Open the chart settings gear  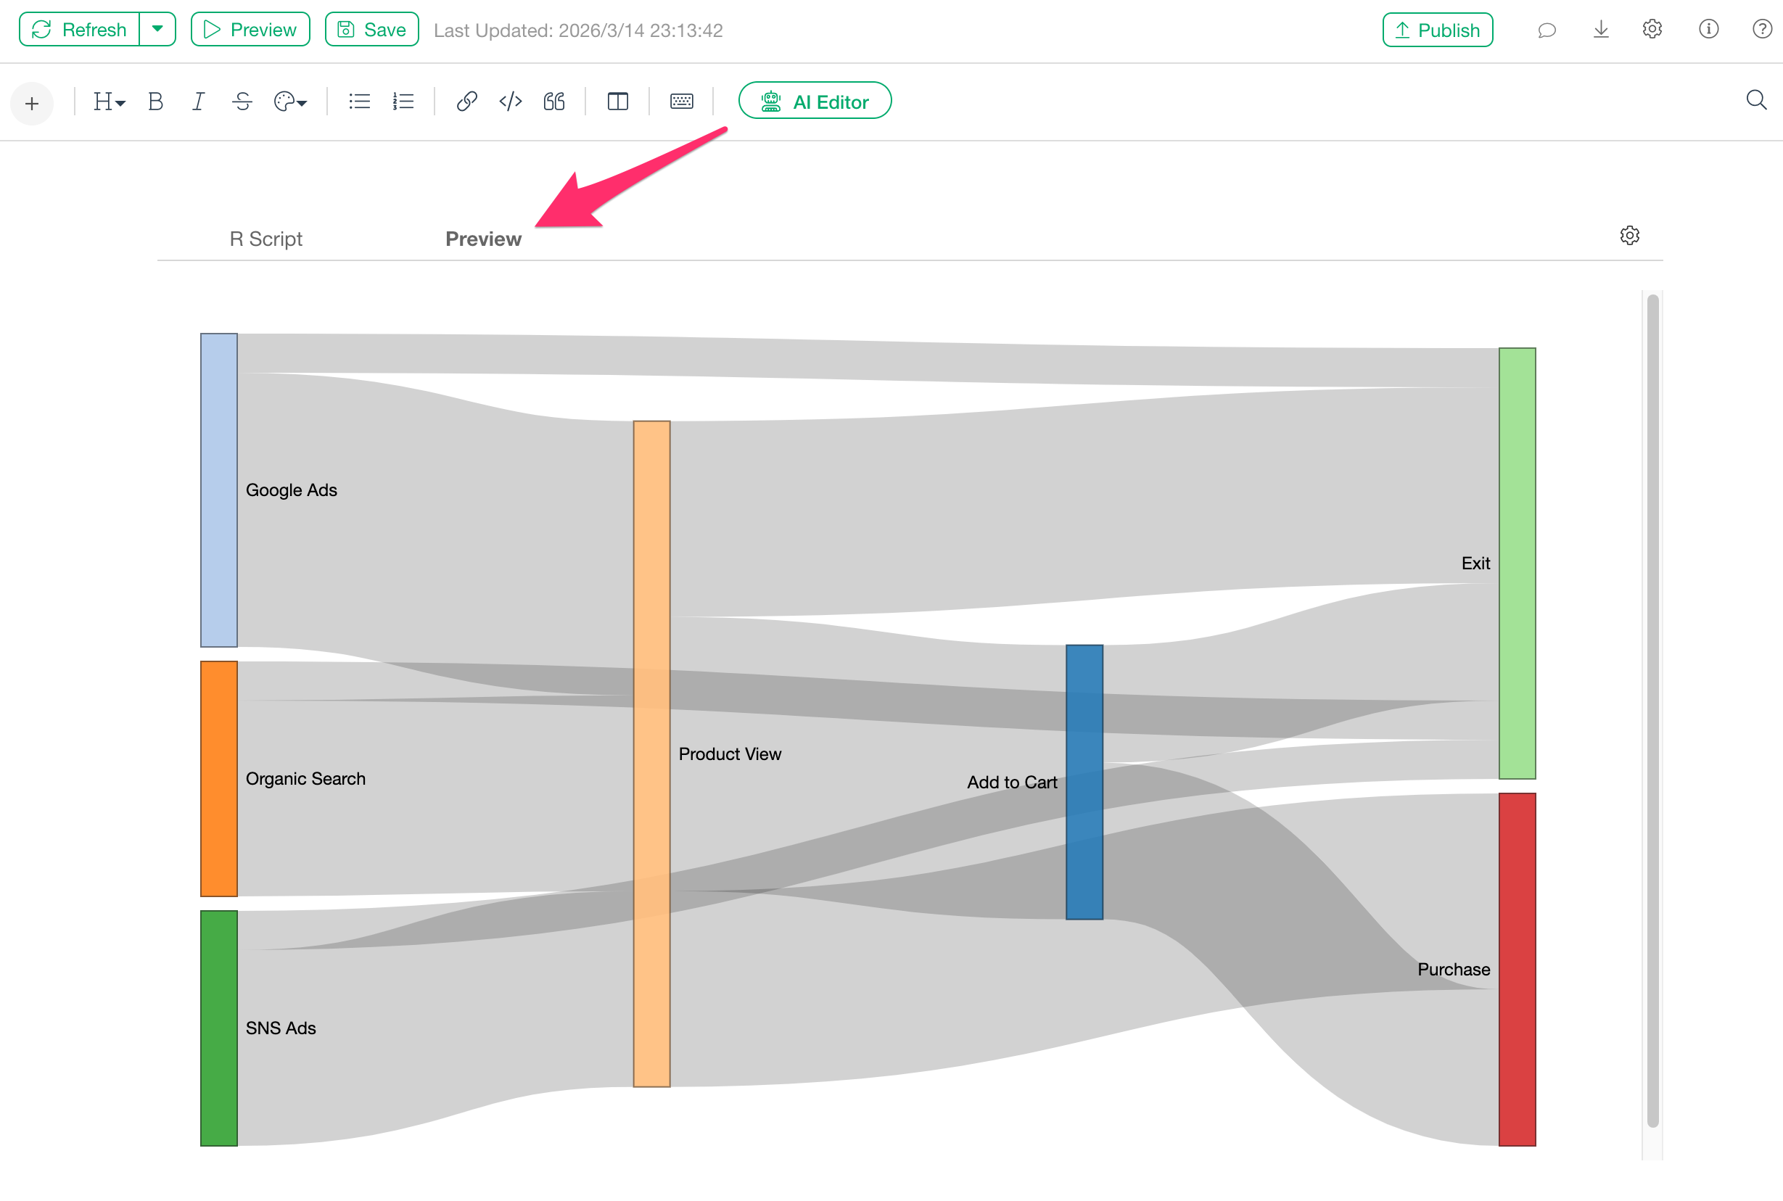click(x=1629, y=235)
